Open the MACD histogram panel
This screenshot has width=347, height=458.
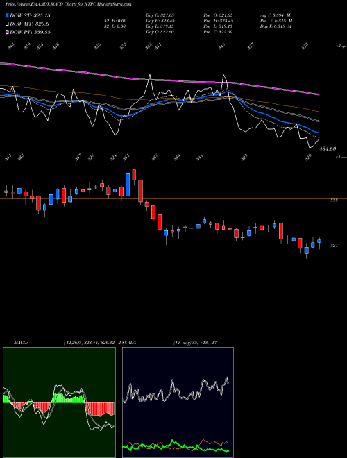point(59,402)
